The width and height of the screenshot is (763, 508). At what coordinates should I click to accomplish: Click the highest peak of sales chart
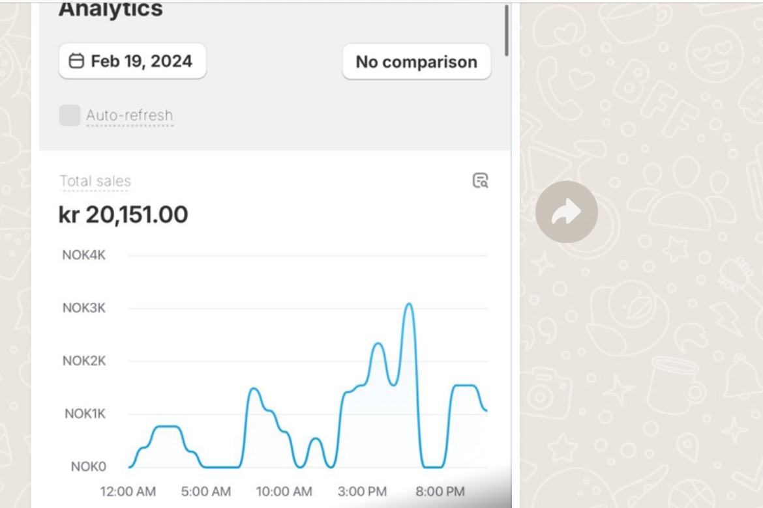pyautogui.click(x=410, y=304)
